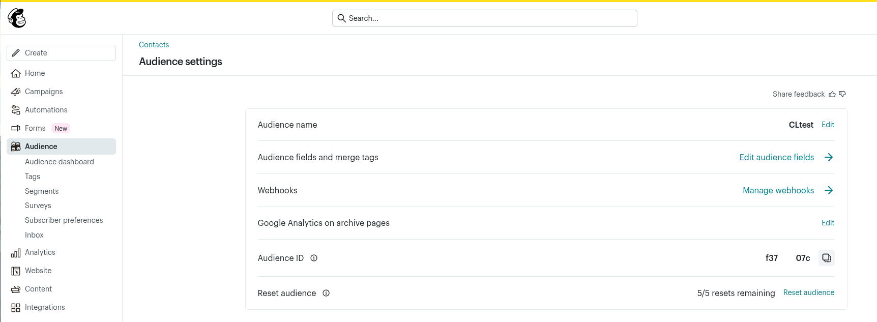Click the Reset audience link
The image size is (877, 322).
pyautogui.click(x=808, y=292)
